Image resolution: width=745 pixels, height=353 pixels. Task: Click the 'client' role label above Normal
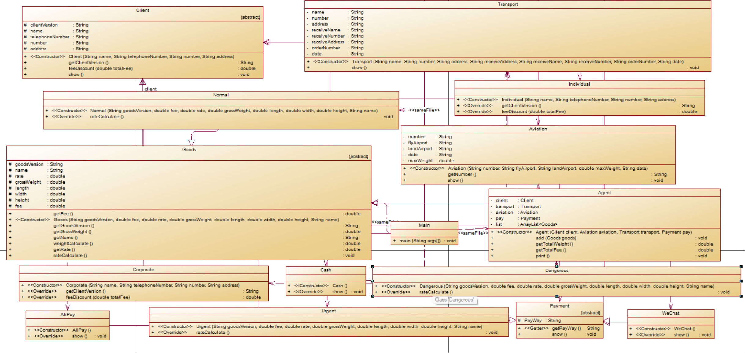(x=150, y=89)
